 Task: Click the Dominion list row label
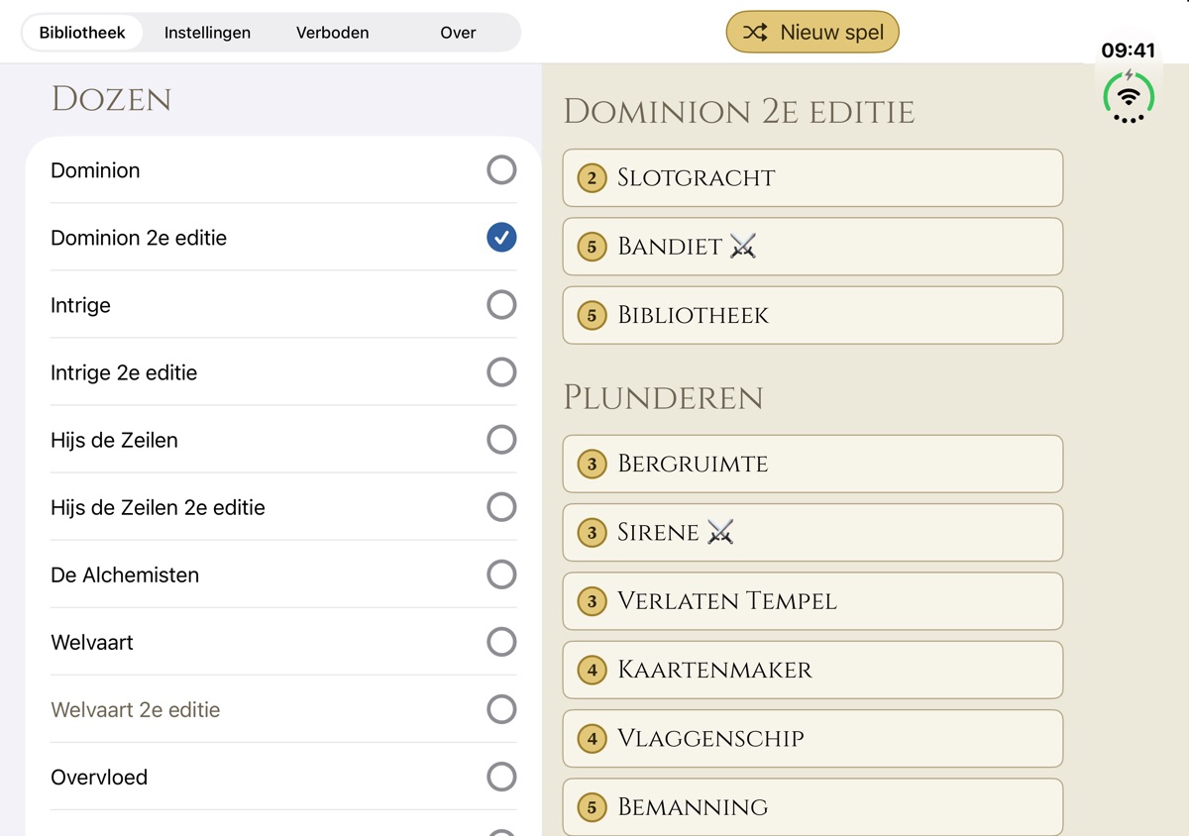[x=95, y=170]
